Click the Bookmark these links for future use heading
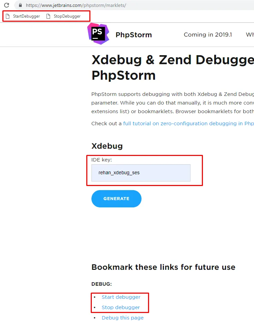 tap(163, 267)
